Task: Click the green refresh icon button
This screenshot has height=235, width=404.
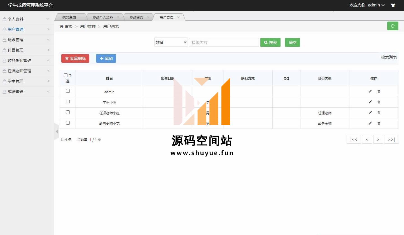Action: pos(393,26)
